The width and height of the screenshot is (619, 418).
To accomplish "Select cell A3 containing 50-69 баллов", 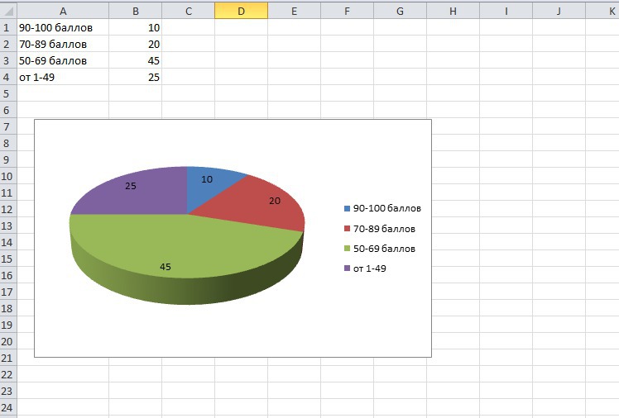I will (63, 60).
